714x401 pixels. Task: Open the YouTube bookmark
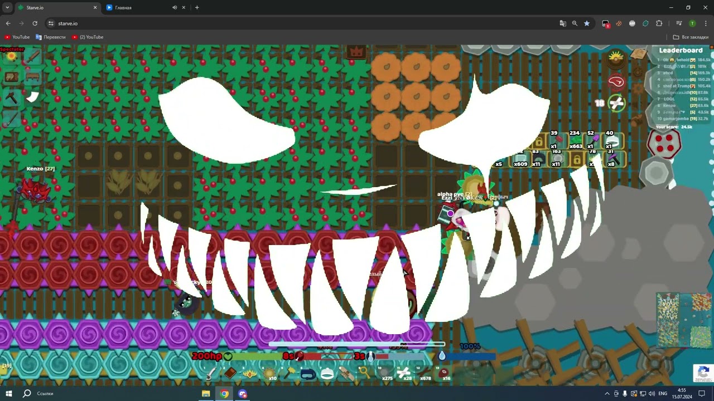17,37
